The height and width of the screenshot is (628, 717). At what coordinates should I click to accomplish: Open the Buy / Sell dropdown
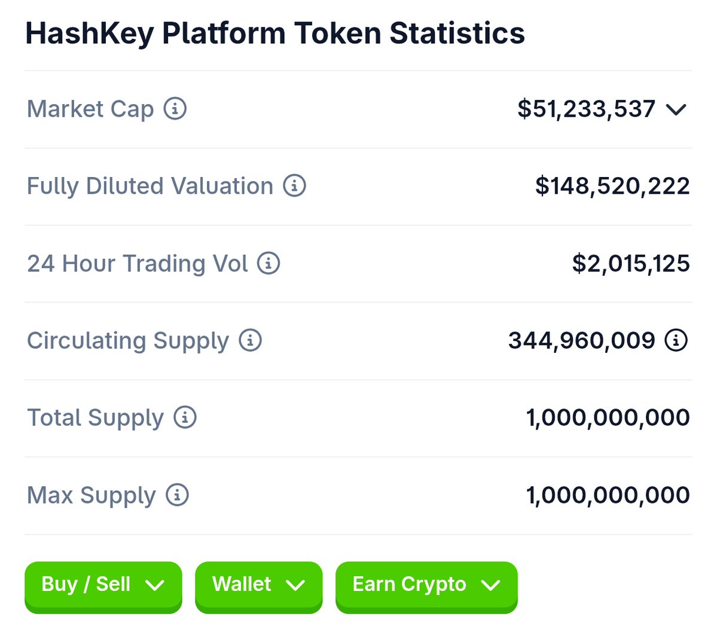tap(103, 587)
